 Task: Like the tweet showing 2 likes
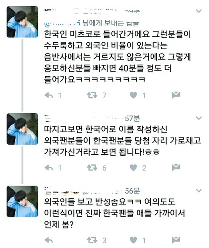tap(133, 168)
